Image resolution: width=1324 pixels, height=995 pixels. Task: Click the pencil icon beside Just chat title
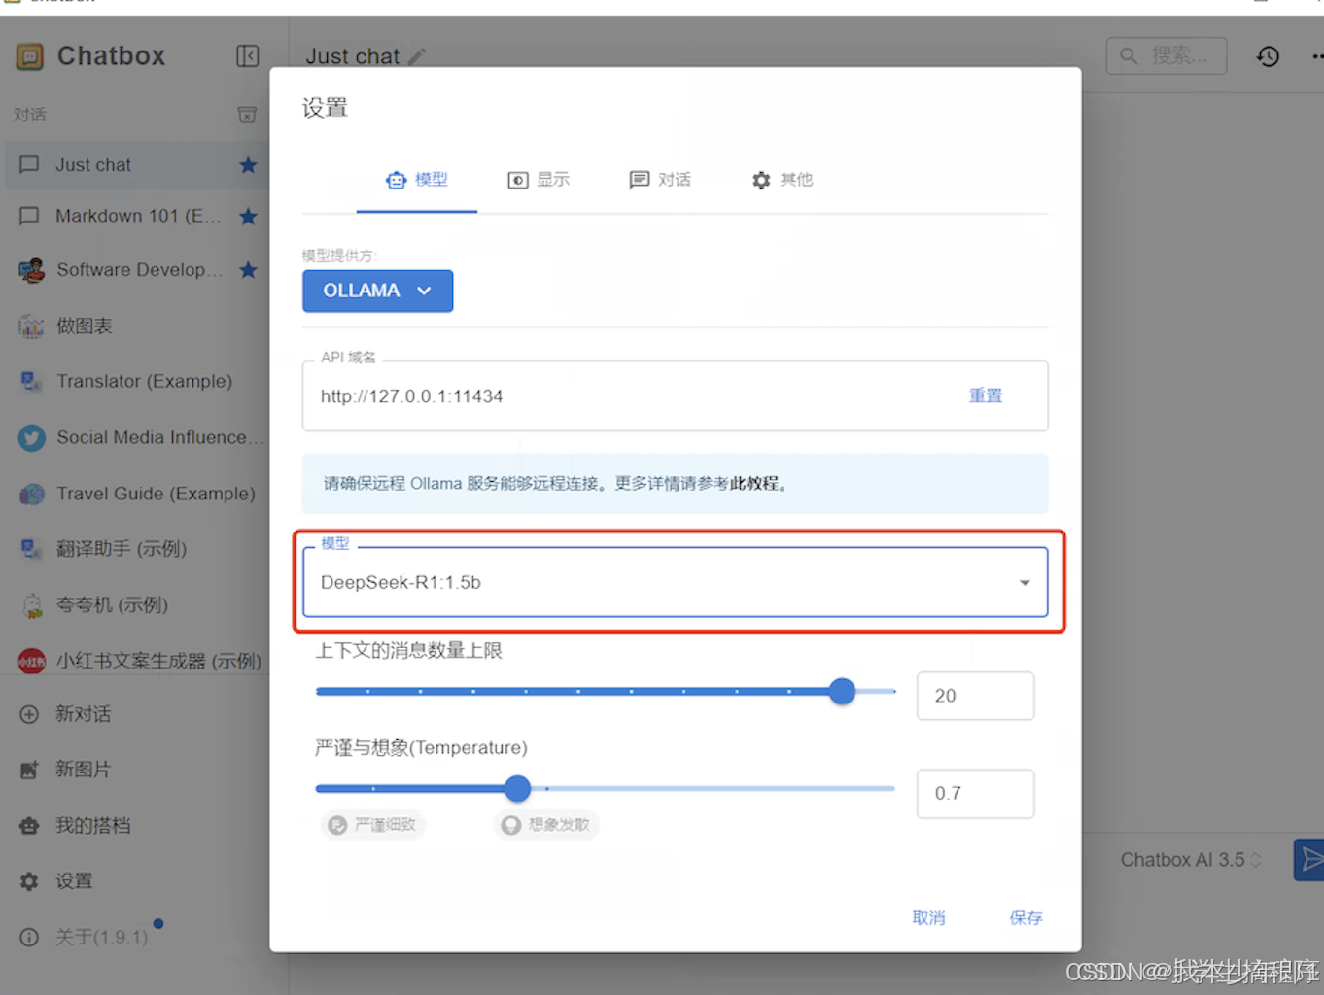[417, 56]
